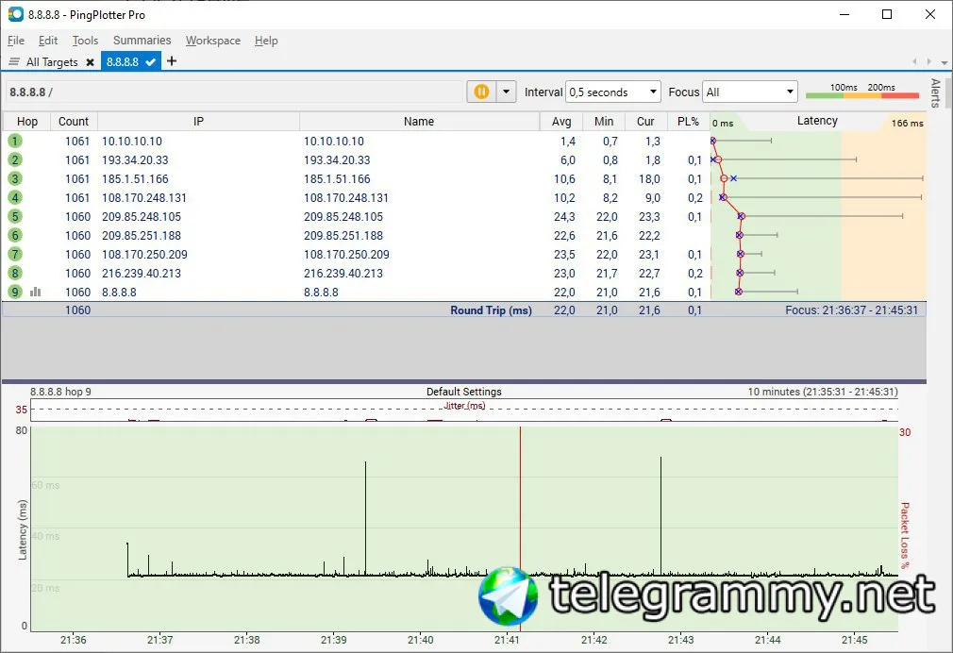Image resolution: width=953 pixels, height=653 pixels.
Task: Open the dropdown arrow beside pause button
Action: [x=506, y=92]
